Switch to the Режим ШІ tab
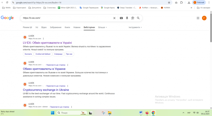 (27, 27)
